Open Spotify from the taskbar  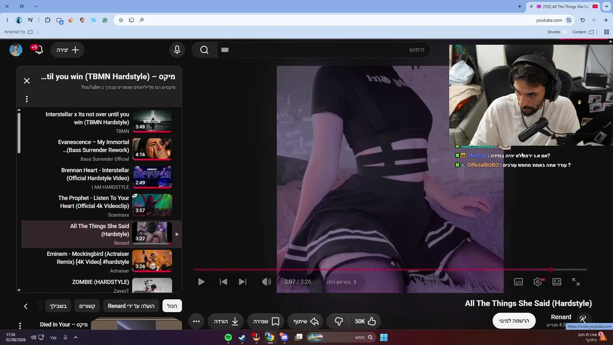[228, 337]
